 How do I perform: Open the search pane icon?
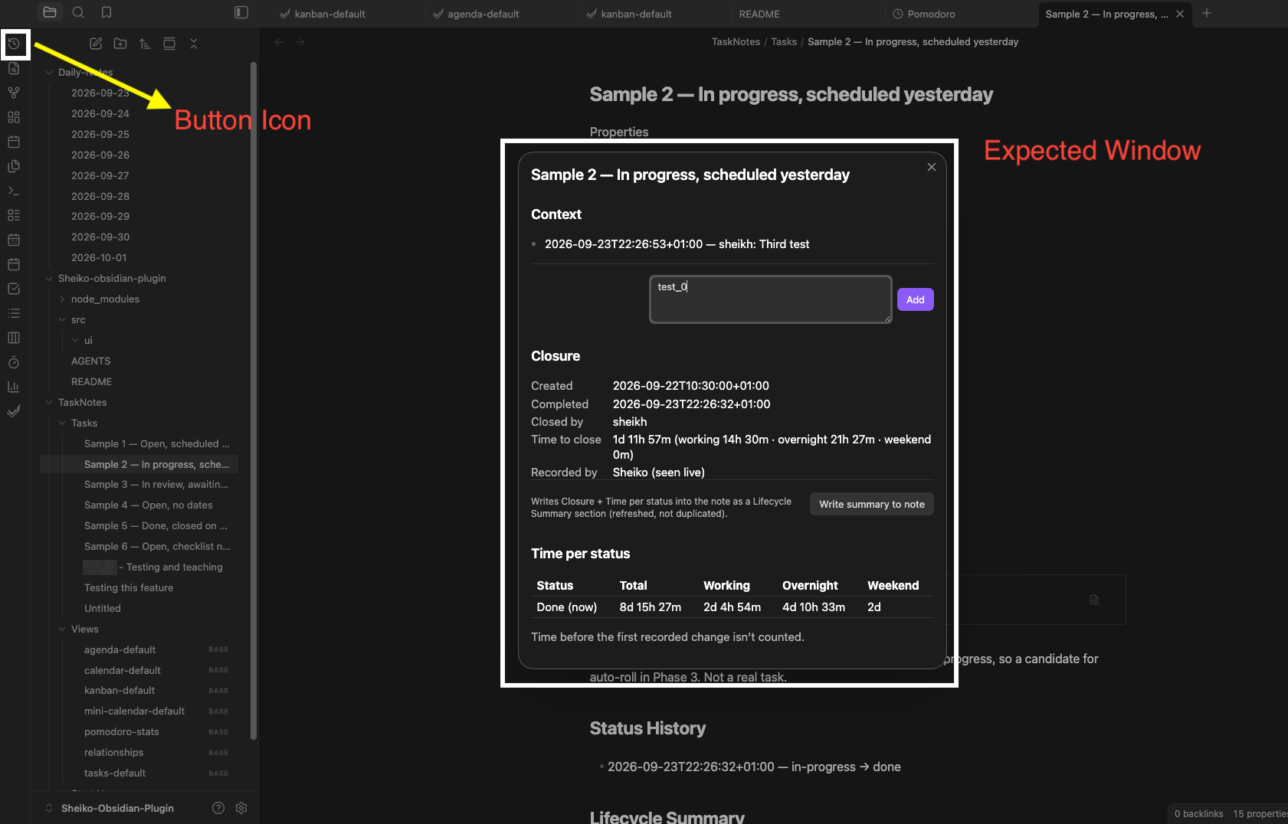pyautogui.click(x=78, y=12)
